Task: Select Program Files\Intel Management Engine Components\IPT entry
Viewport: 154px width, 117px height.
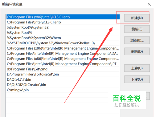Action: click(x=63, y=64)
